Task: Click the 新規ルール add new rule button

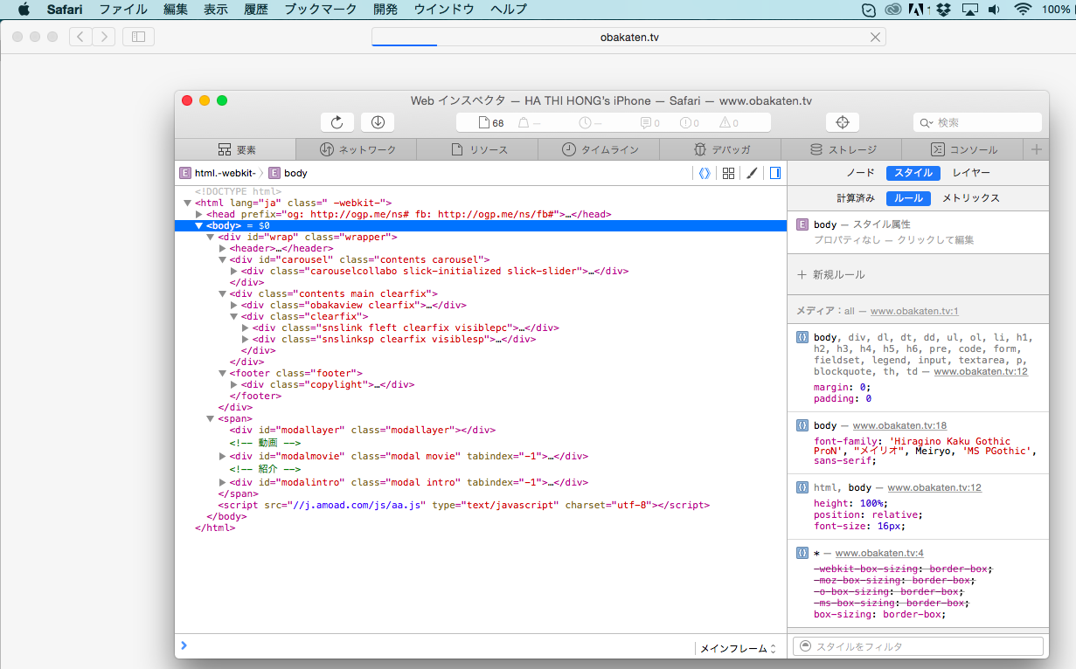Action: point(830,274)
